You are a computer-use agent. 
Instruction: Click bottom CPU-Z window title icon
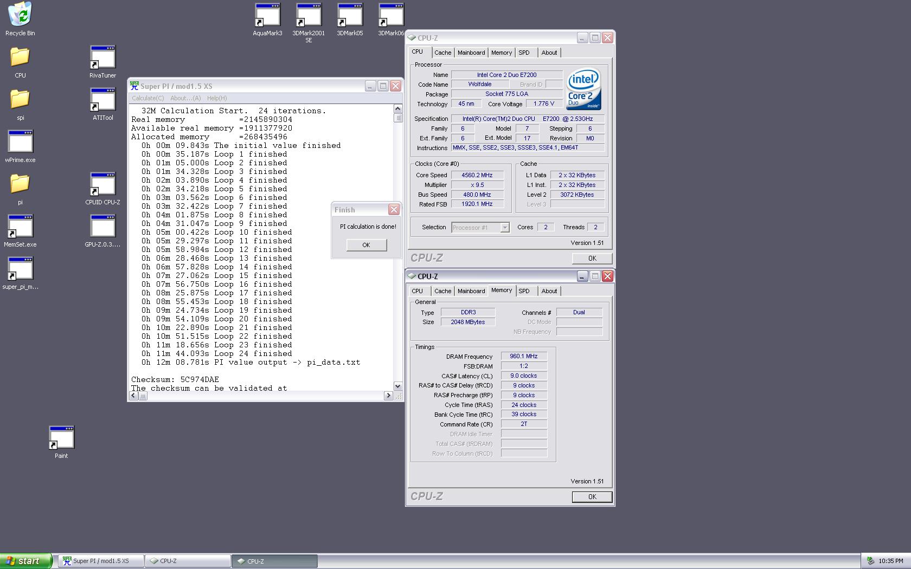tap(412, 276)
